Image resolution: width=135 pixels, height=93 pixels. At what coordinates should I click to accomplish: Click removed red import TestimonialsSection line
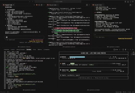point(66,28)
